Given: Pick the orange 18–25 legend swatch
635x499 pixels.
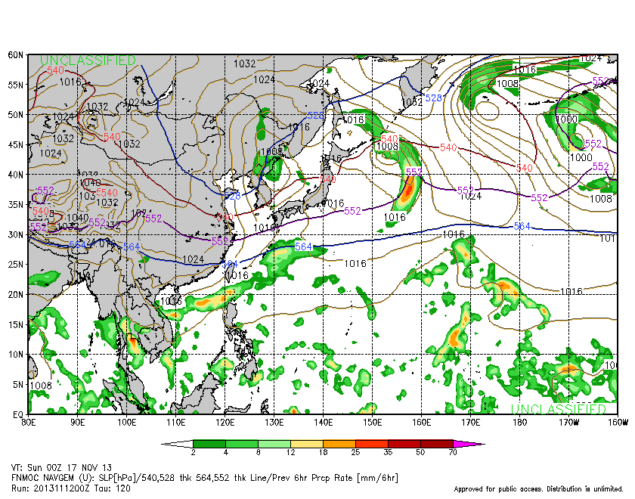Looking at the screenshot, I should [339, 444].
